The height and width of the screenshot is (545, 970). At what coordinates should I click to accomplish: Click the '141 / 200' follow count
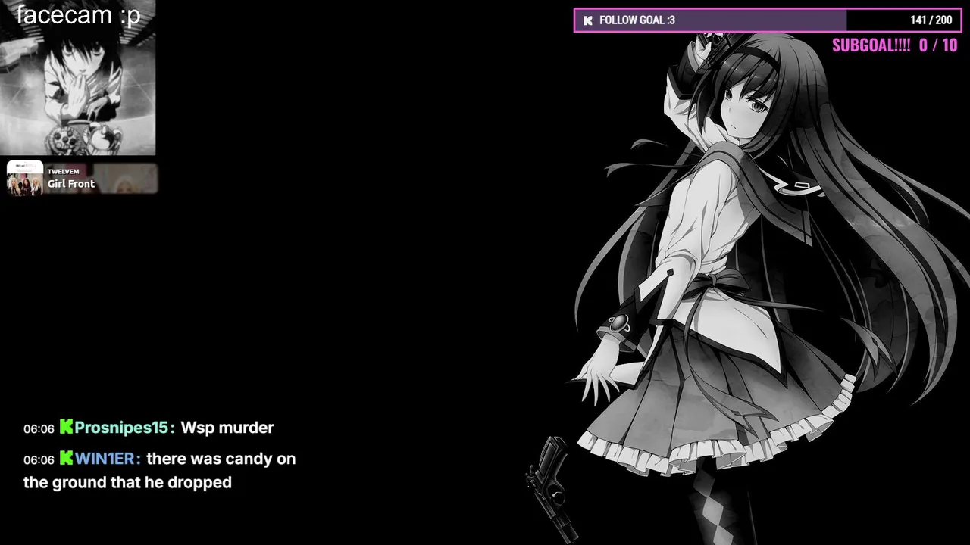tap(931, 20)
